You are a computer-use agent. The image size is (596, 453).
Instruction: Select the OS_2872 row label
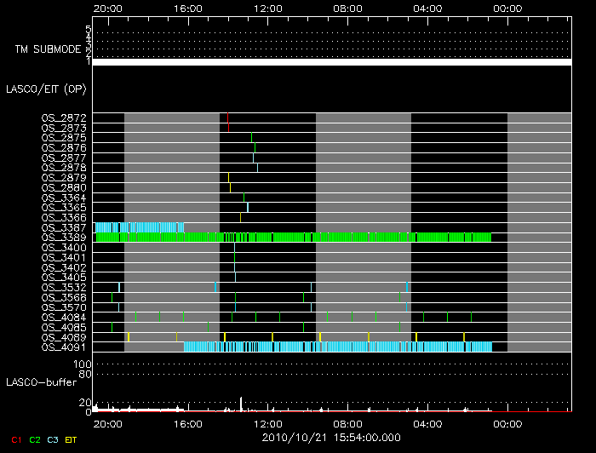coord(64,118)
